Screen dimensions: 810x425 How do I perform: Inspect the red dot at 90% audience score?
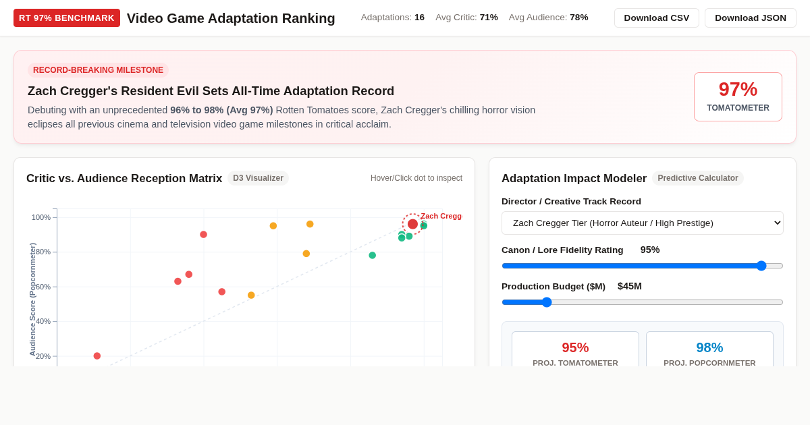tap(203, 234)
